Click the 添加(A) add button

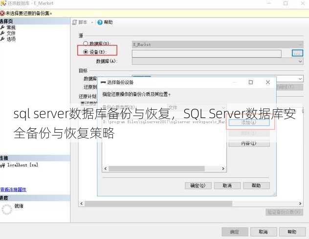249,122
